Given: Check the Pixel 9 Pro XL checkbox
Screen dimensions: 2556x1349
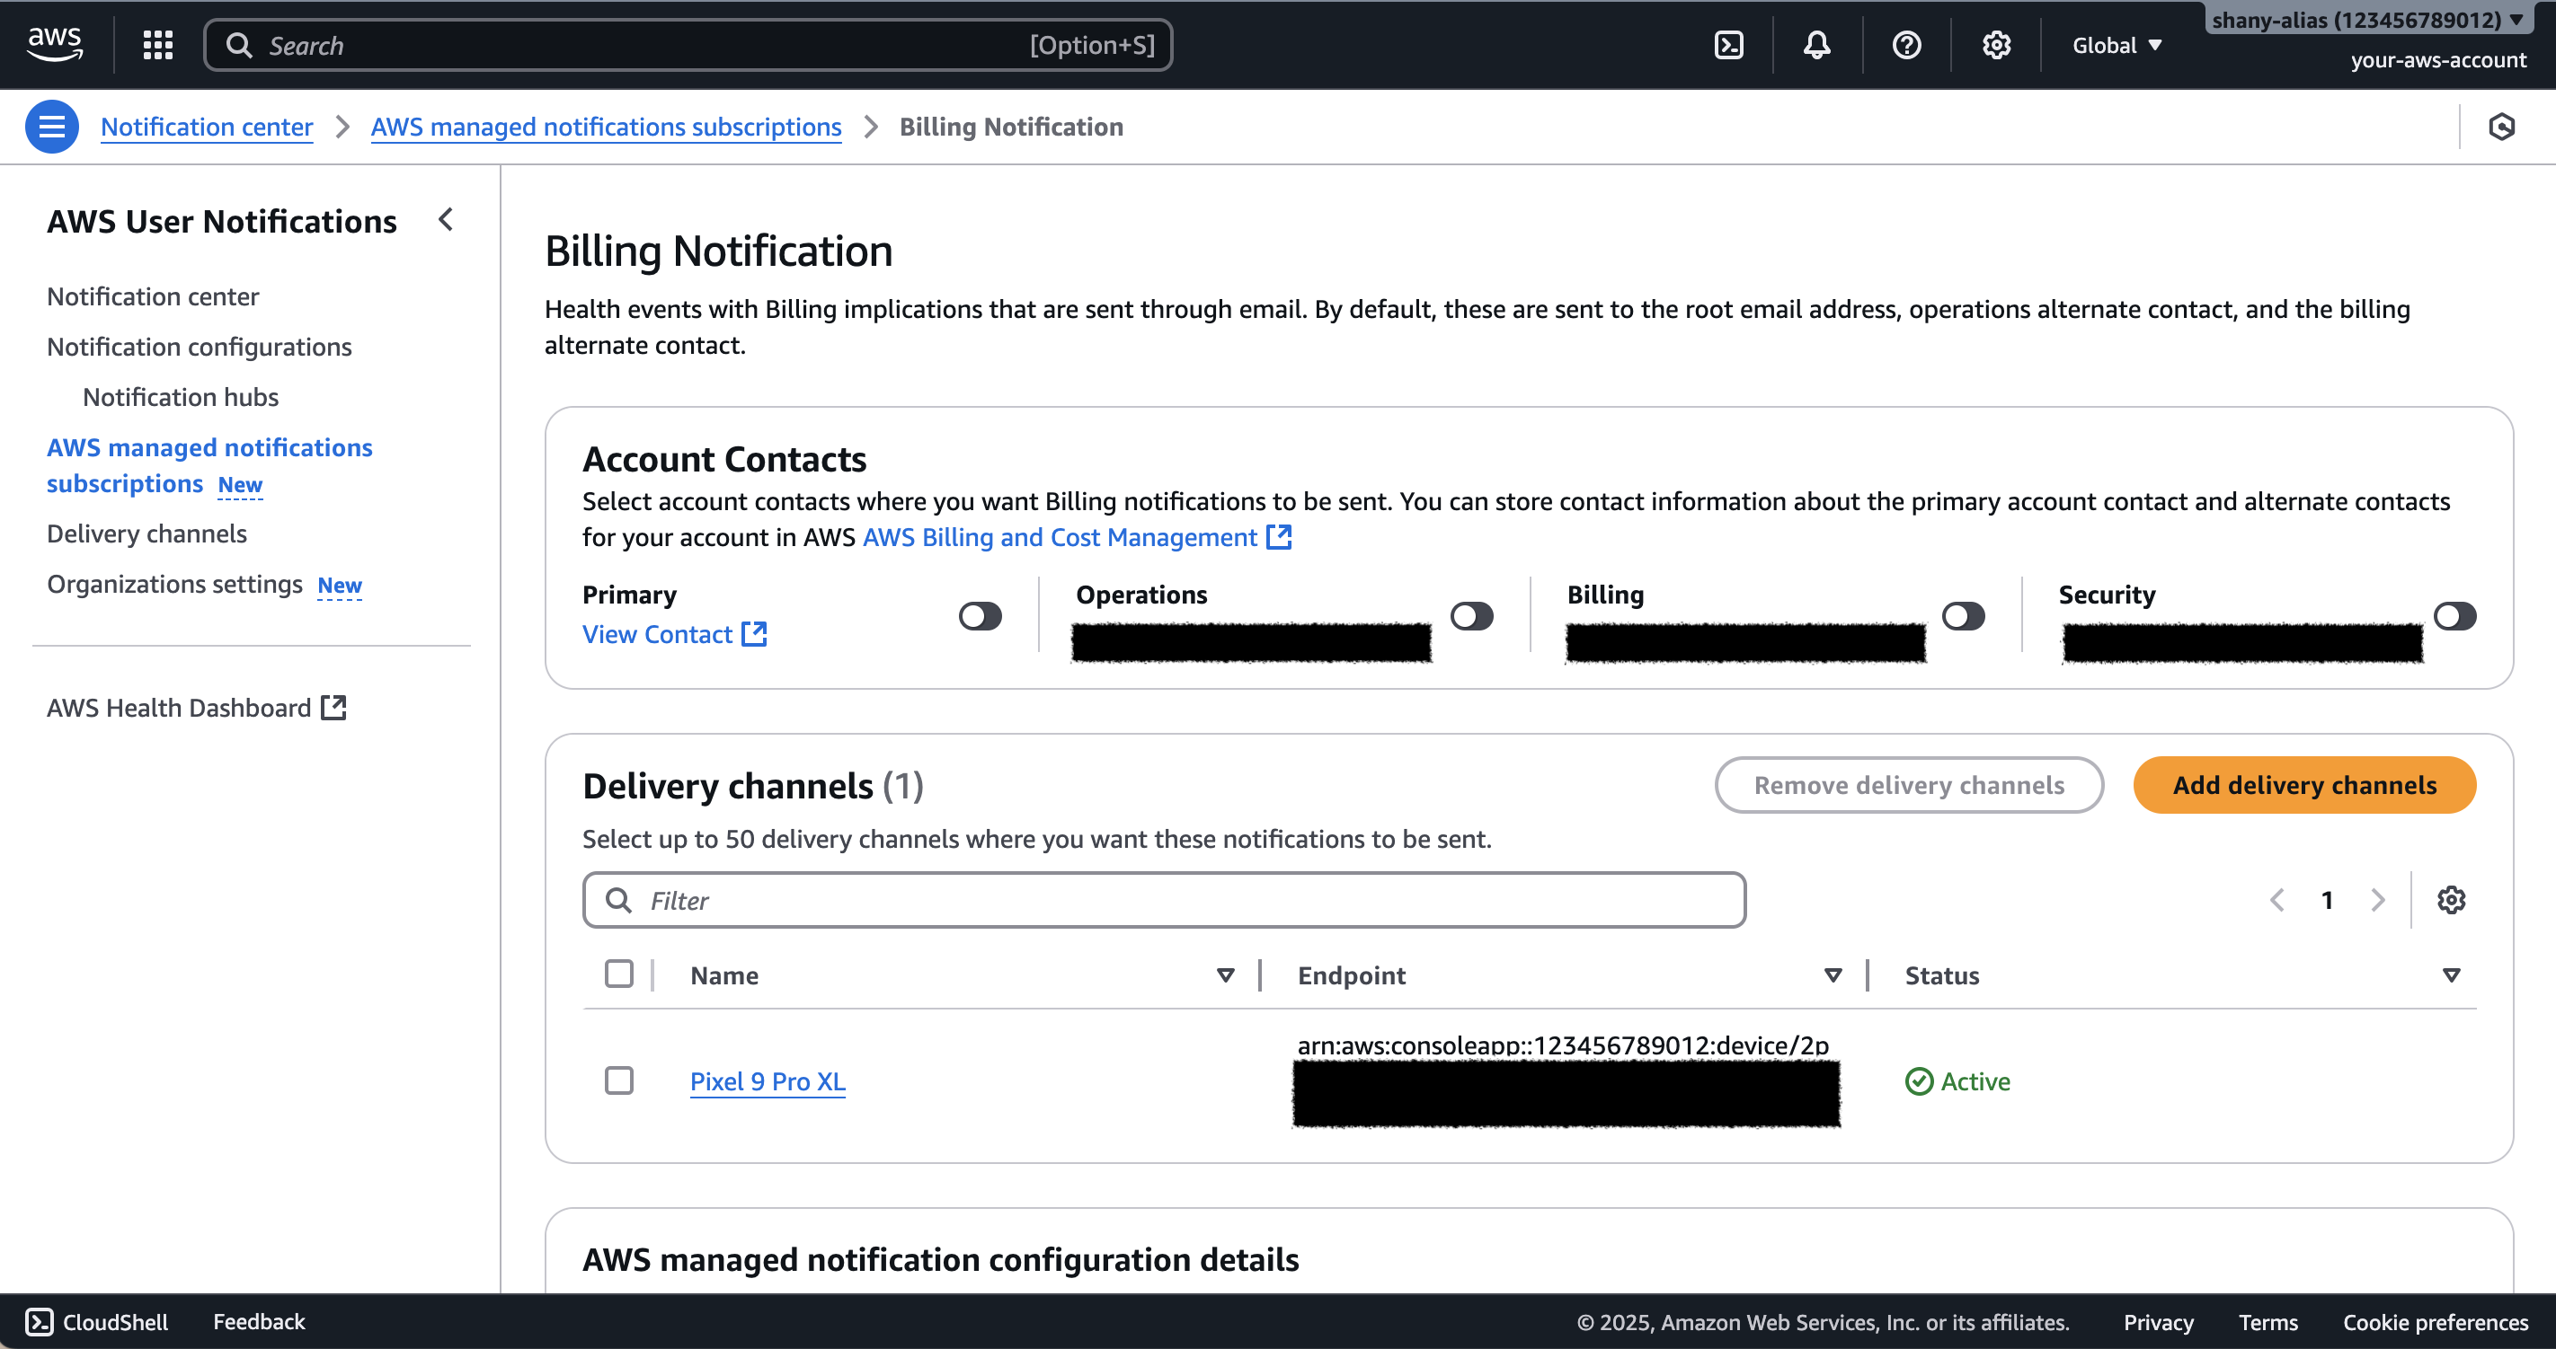Looking at the screenshot, I should tap(619, 1081).
